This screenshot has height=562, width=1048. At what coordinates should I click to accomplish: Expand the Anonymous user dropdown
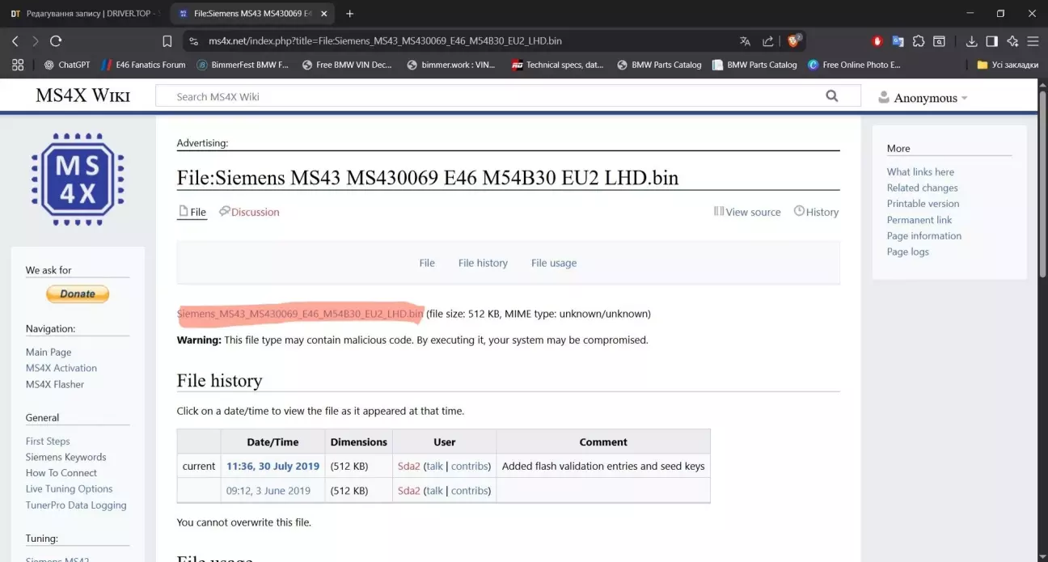[923, 98]
